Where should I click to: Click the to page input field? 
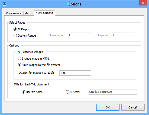pyautogui.click(x=123, y=35)
